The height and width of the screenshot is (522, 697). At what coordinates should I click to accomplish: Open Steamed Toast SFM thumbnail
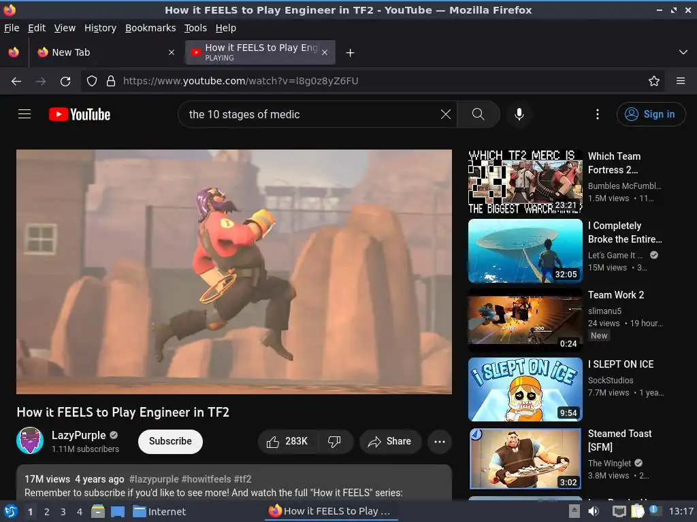525,459
